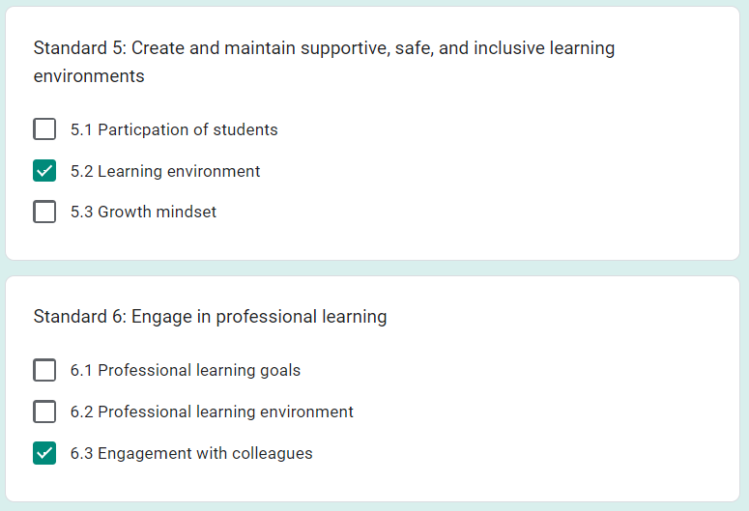Click the '6.2 Professional learning environment' label text
The image size is (749, 511).
[x=212, y=412]
